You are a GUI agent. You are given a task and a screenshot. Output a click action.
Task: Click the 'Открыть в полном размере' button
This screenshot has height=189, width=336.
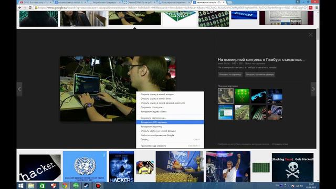click(x=260, y=75)
